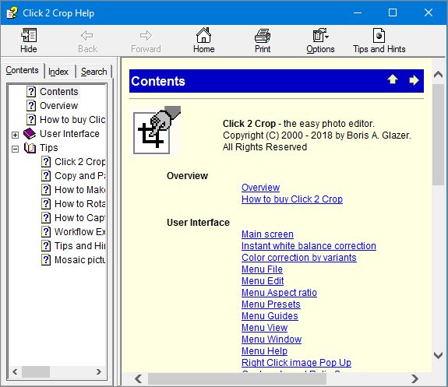This screenshot has width=448, height=387.
Task: Open 'How to Mak' topic under Tips
Action: pos(79,190)
